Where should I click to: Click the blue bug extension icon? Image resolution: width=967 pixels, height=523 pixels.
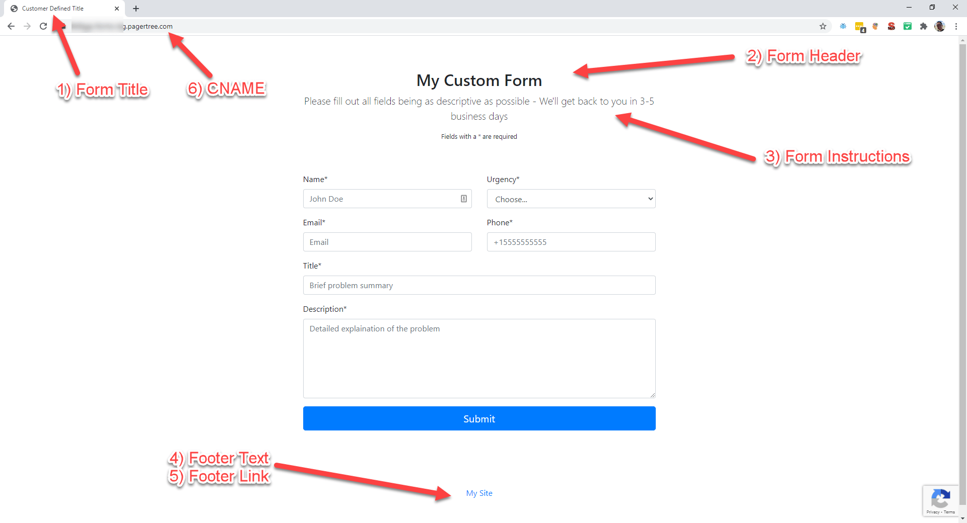click(843, 26)
